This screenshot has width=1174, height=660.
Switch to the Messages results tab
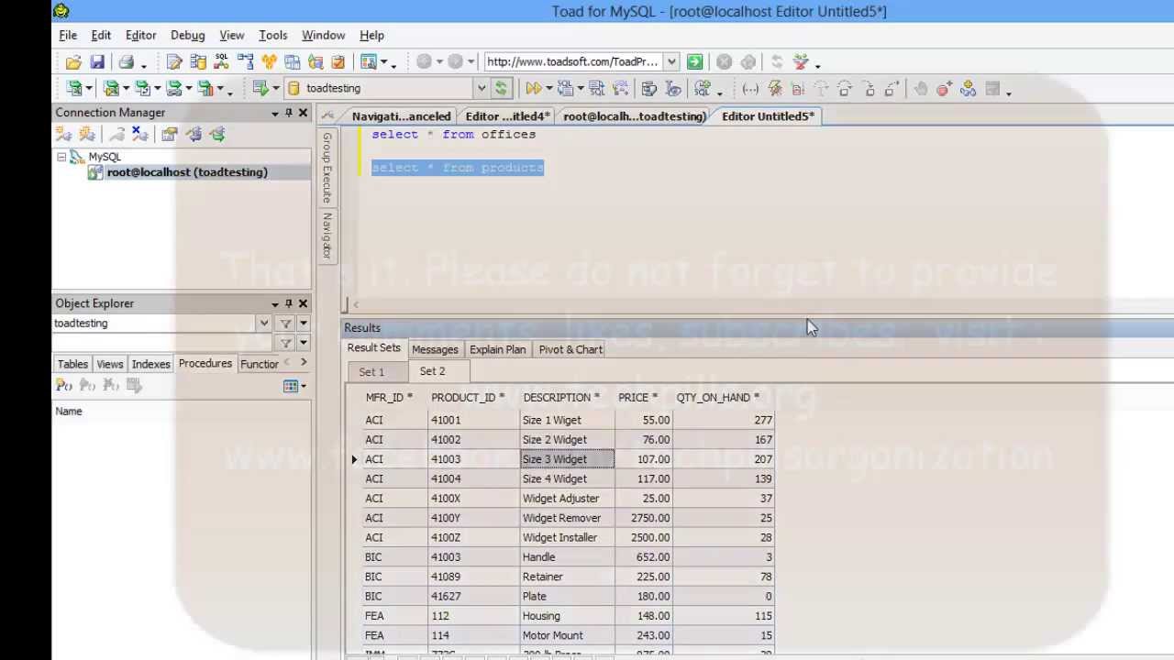(x=435, y=349)
